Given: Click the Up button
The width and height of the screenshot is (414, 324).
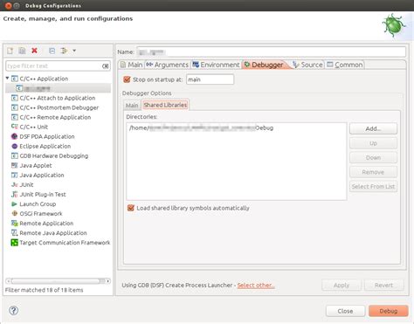Looking at the screenshot, I should point(373,143).
